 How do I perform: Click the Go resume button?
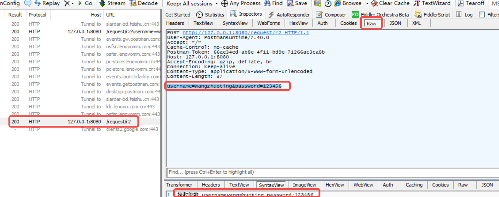(x=85, y=3)
